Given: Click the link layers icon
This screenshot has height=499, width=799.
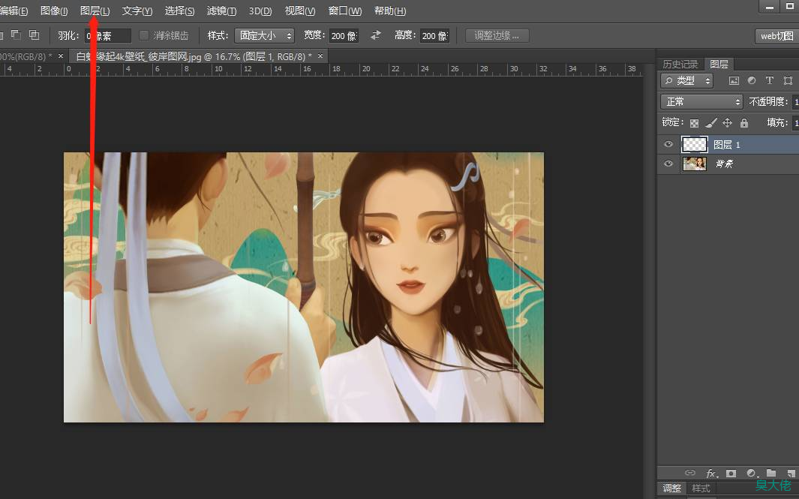Looking at the screenshot, I should pyautogui.click(x=690, y=473).
